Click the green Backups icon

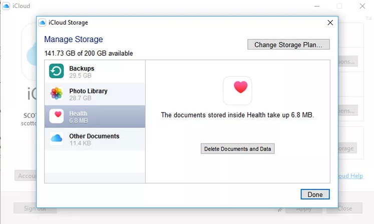pos(57,71)
